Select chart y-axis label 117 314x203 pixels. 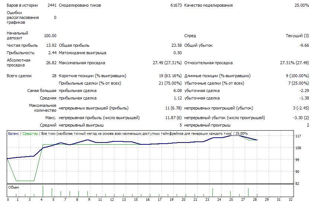[x=298, y=136]
